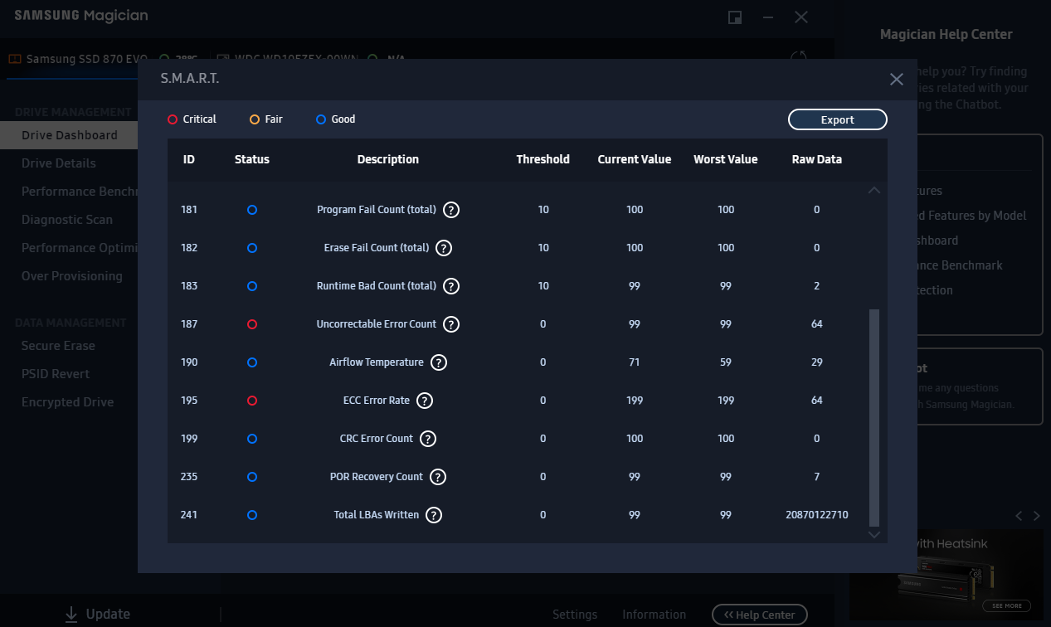This screenshot has width=1051, height=627.
Task: Open Drive Details in sidebar
Action: 59,163
